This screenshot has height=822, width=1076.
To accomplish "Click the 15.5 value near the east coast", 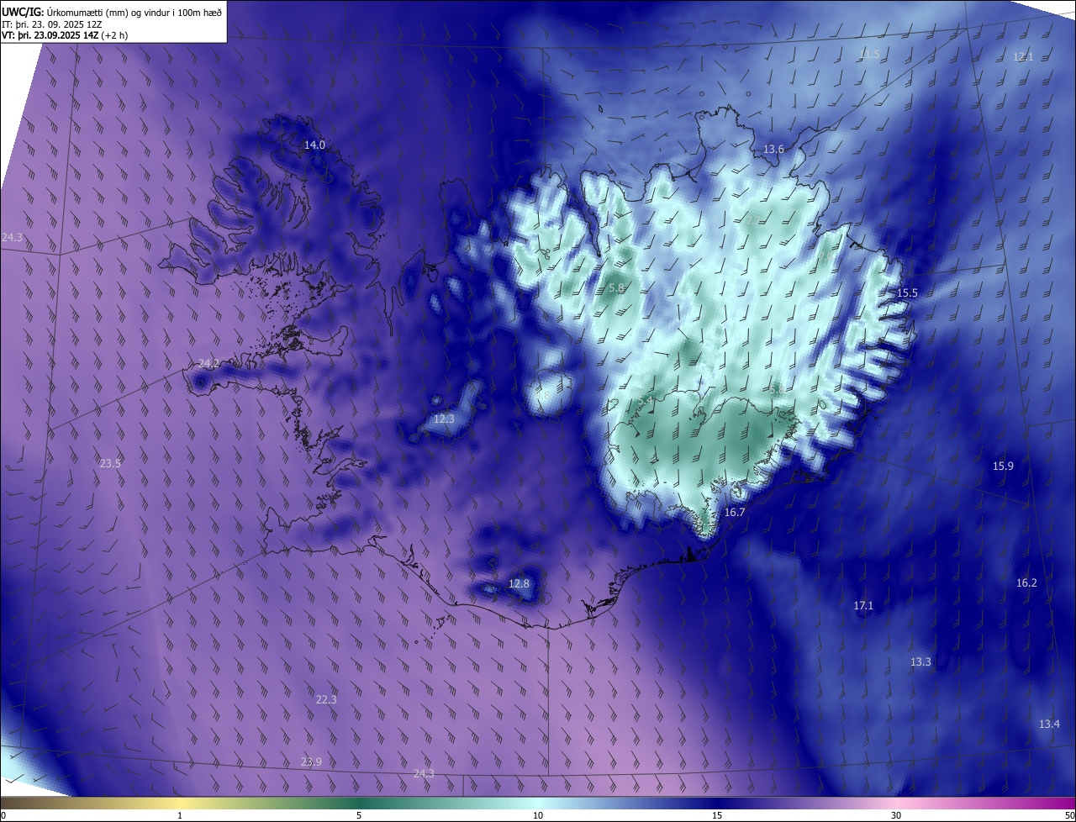I will pyautogui.click(x=907, y=293).
